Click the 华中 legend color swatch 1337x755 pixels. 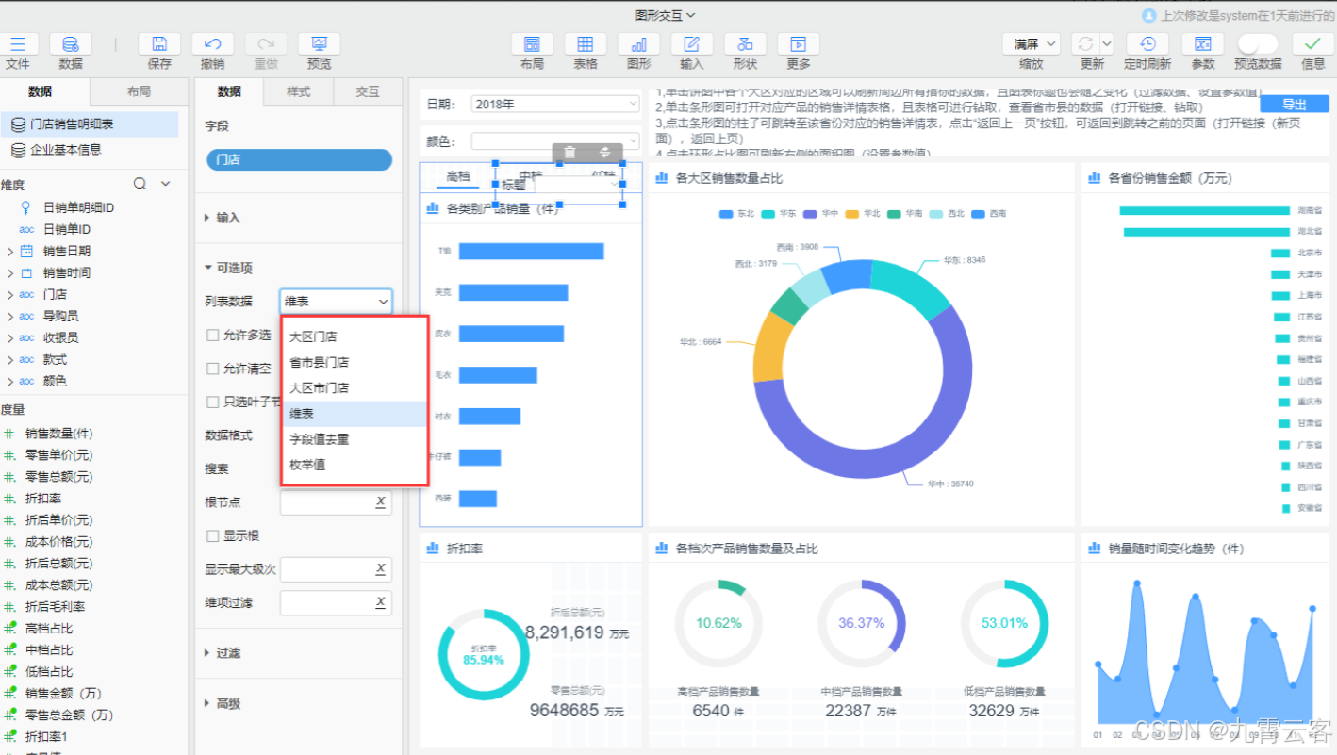tap(811, 214)
